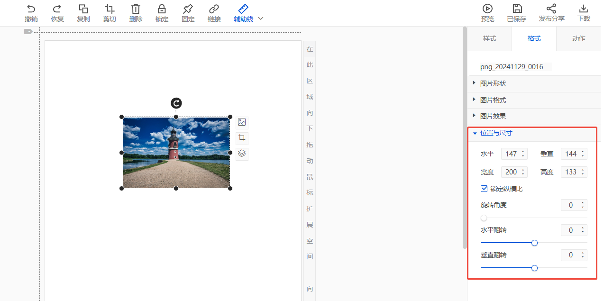
Task: Click the 下载 download icon
Action: coord(584,9)
